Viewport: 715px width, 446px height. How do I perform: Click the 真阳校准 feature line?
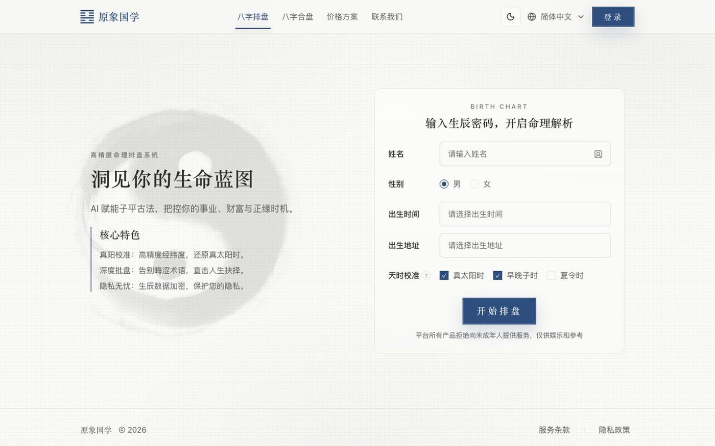click(173, 255)
